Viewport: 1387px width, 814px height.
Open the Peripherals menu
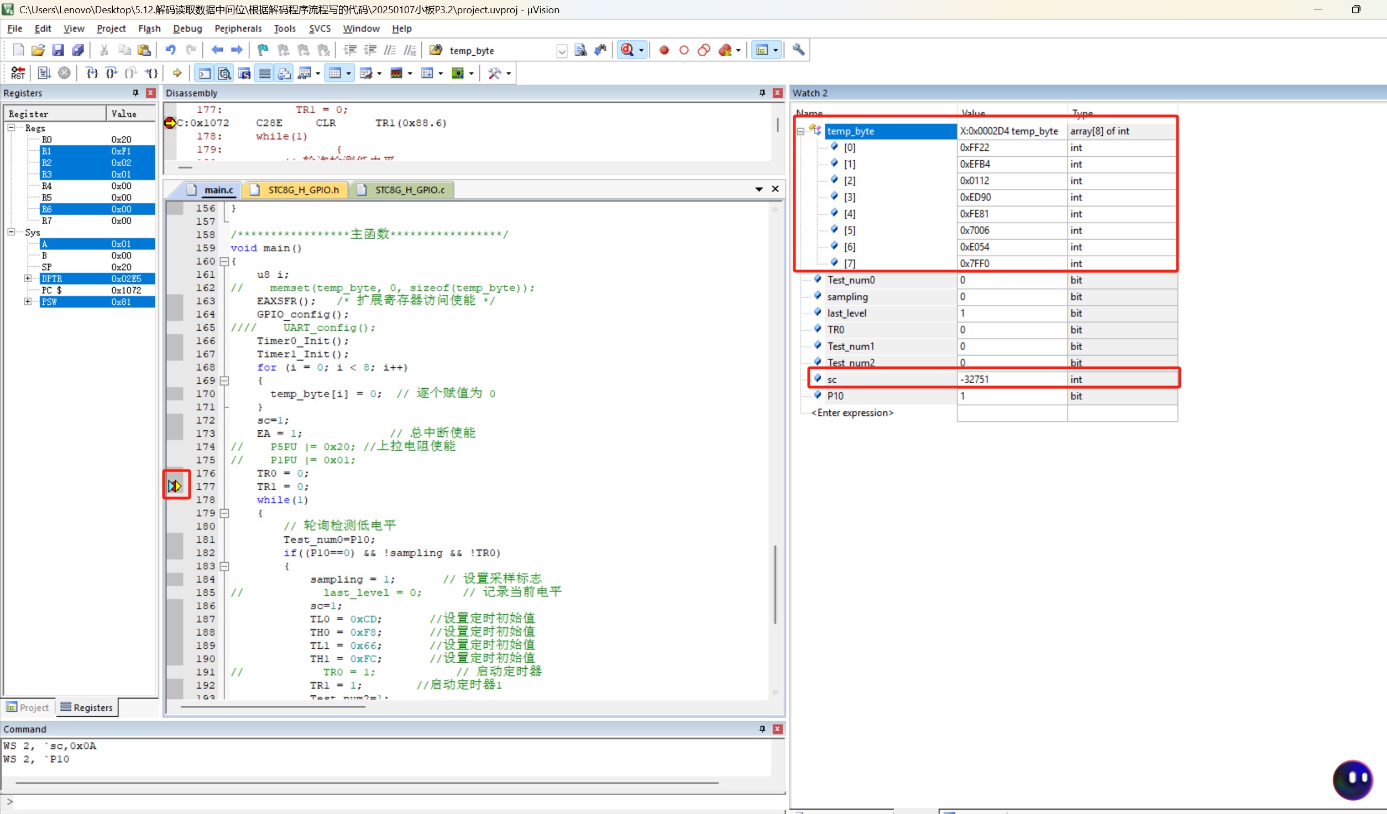pyautogui.click(x=238, y=28)
